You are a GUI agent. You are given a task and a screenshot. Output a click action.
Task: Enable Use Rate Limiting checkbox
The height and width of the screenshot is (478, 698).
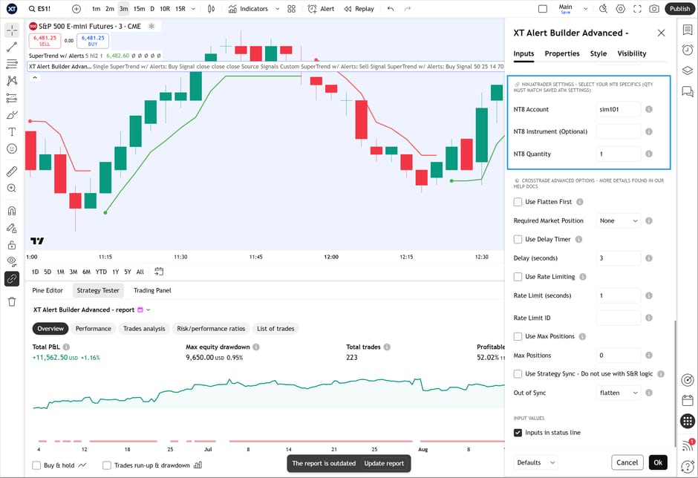click(518, 277)
